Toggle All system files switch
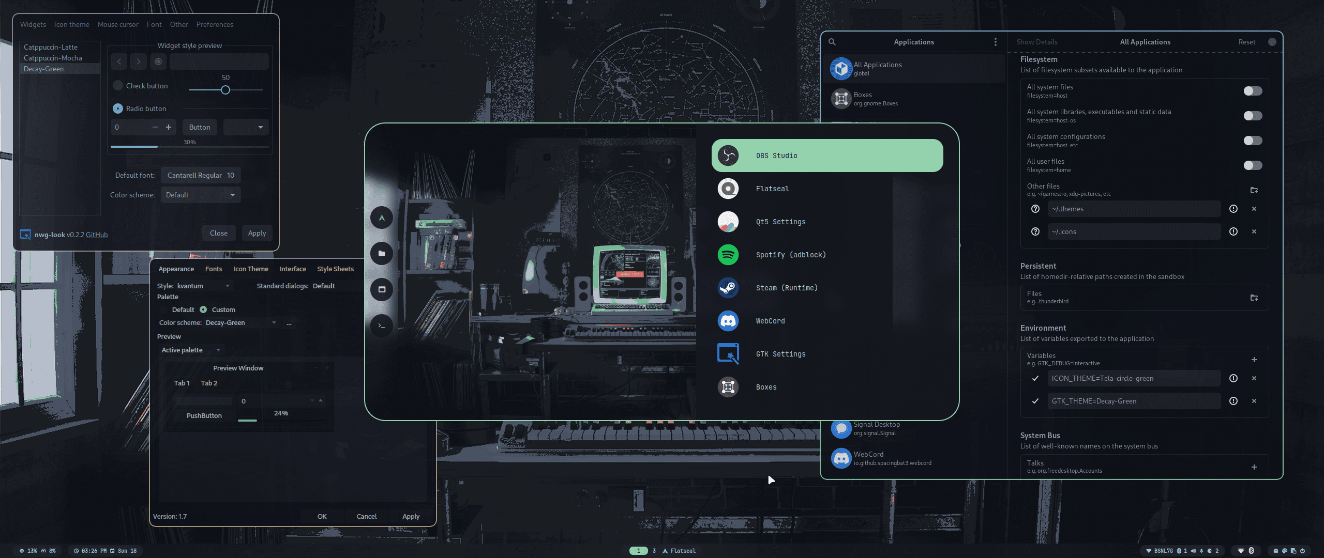Screen dimensions: 1324x558 pos(1252,91)
